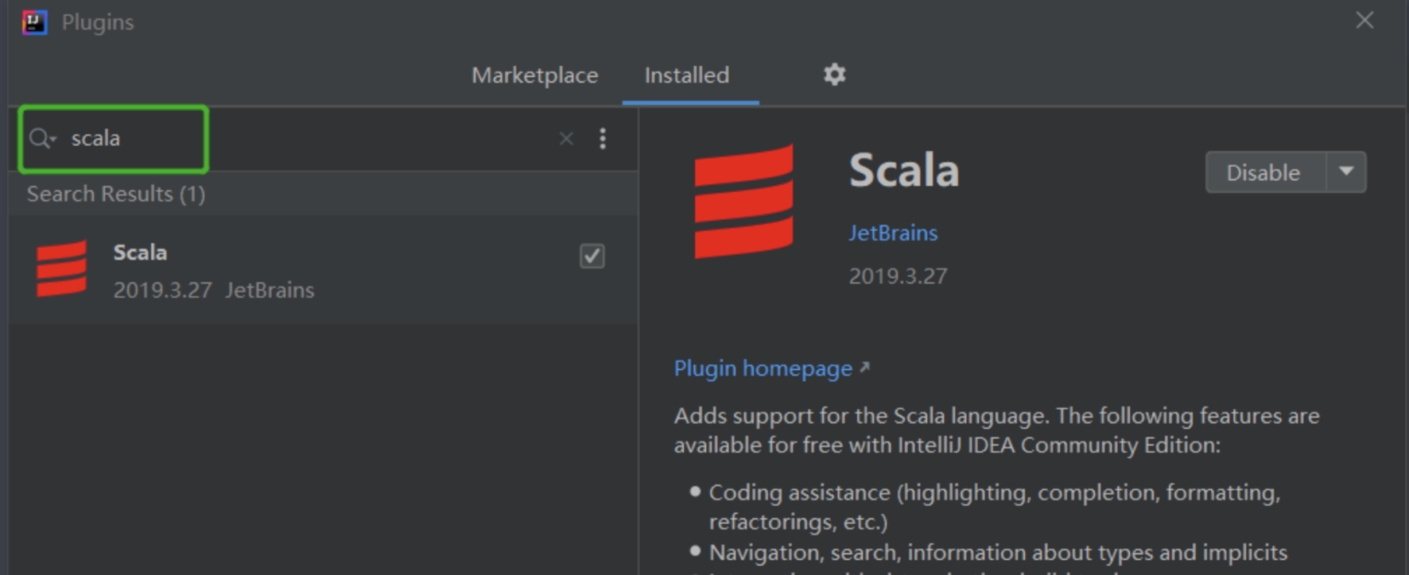Screen dimensions: 1409x575
Task: Open the JetBrains vendor link
Action: [893, 233]
